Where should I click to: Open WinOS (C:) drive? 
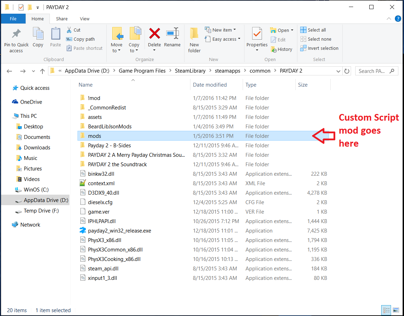(32, 190)
